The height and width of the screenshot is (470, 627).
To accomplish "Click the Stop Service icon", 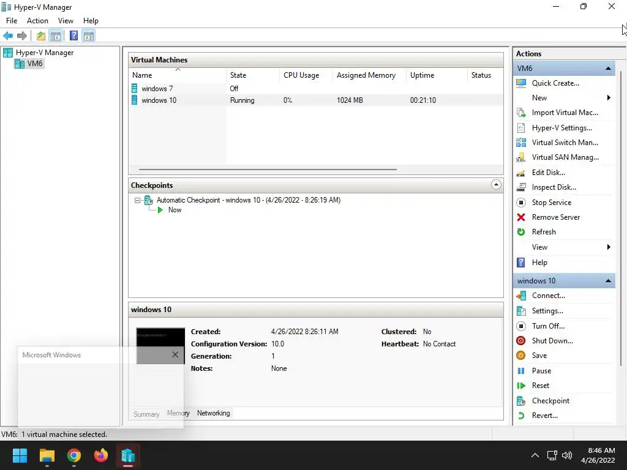I will pyautogui.click(x=521, y=203).
